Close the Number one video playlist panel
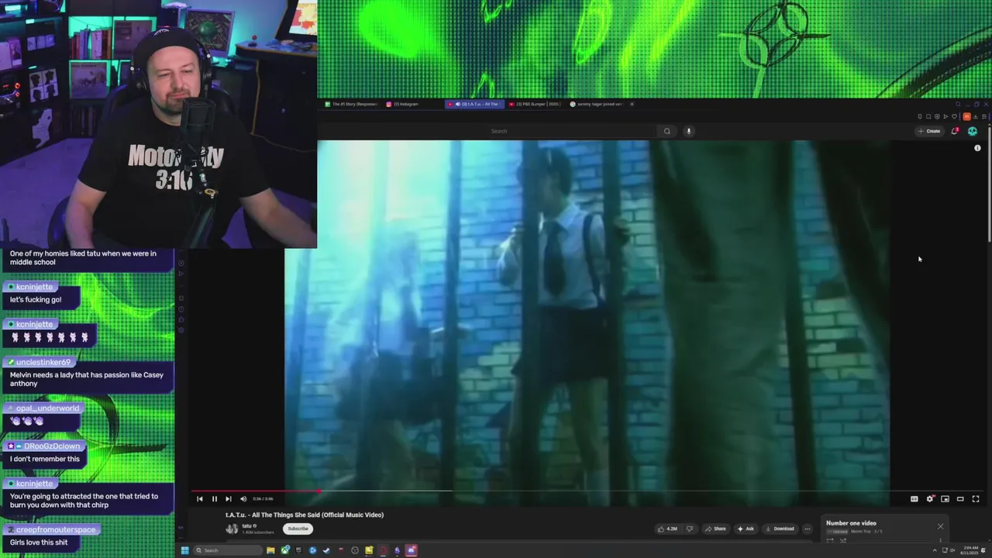 (x=940, y=526)
